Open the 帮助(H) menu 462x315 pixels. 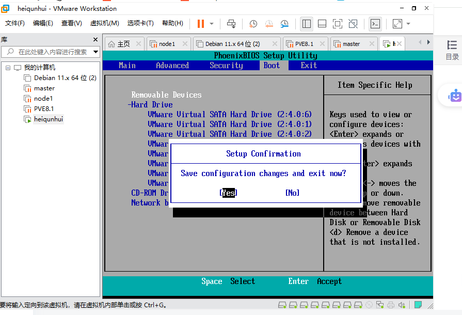[172, 23]
